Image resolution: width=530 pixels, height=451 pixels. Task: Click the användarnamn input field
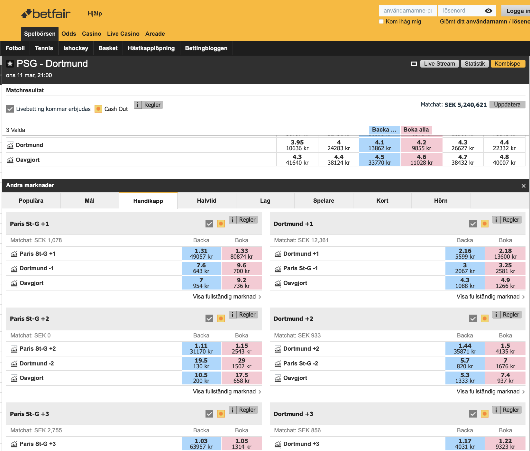(x=407, y=11)
